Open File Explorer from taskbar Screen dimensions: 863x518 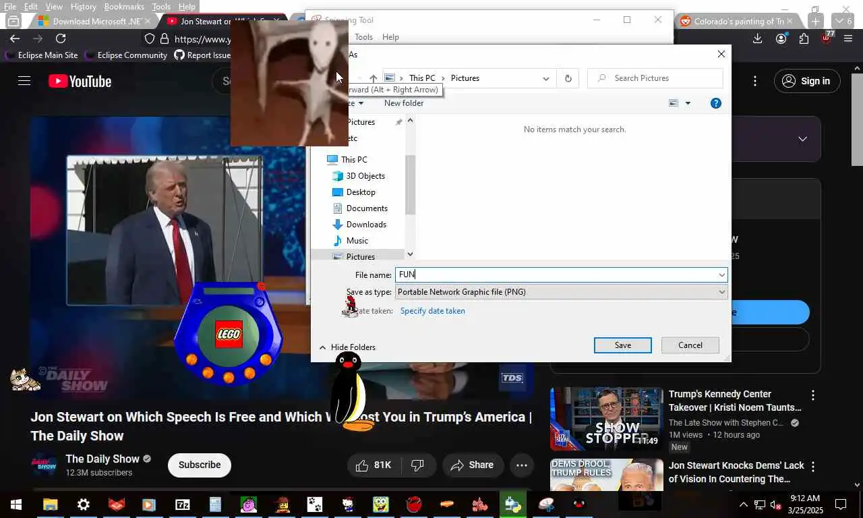click(51, 505)
